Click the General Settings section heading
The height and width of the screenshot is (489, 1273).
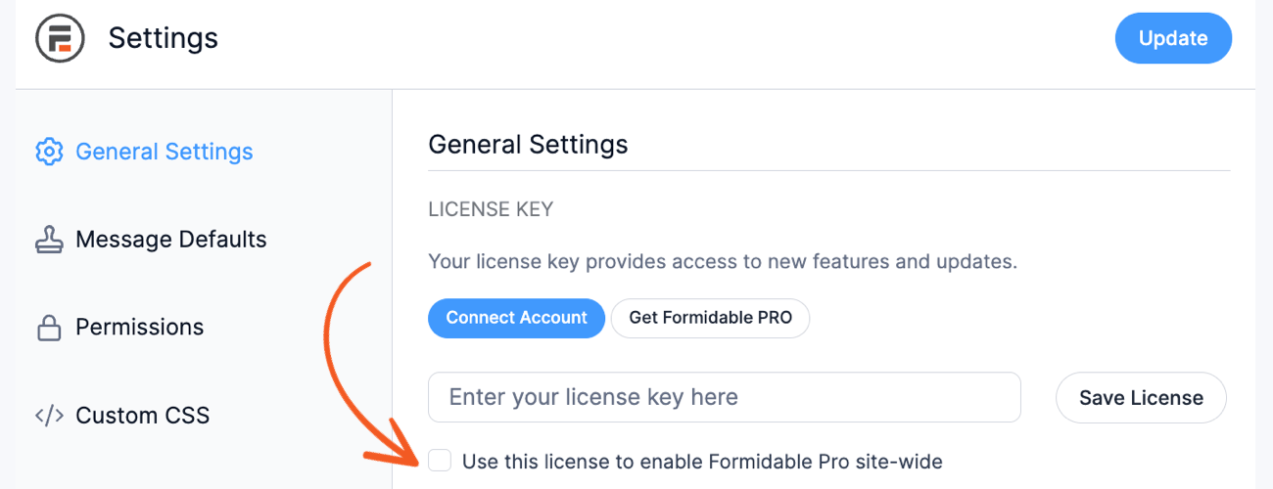point(528,145)
